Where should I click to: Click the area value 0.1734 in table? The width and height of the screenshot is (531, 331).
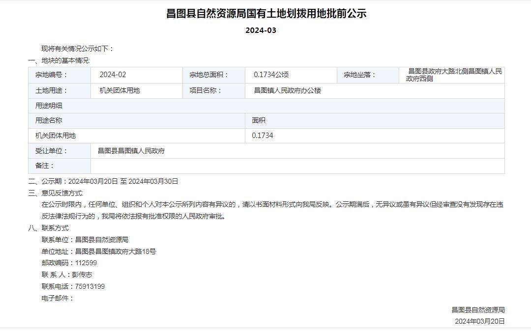coord(263,136)
